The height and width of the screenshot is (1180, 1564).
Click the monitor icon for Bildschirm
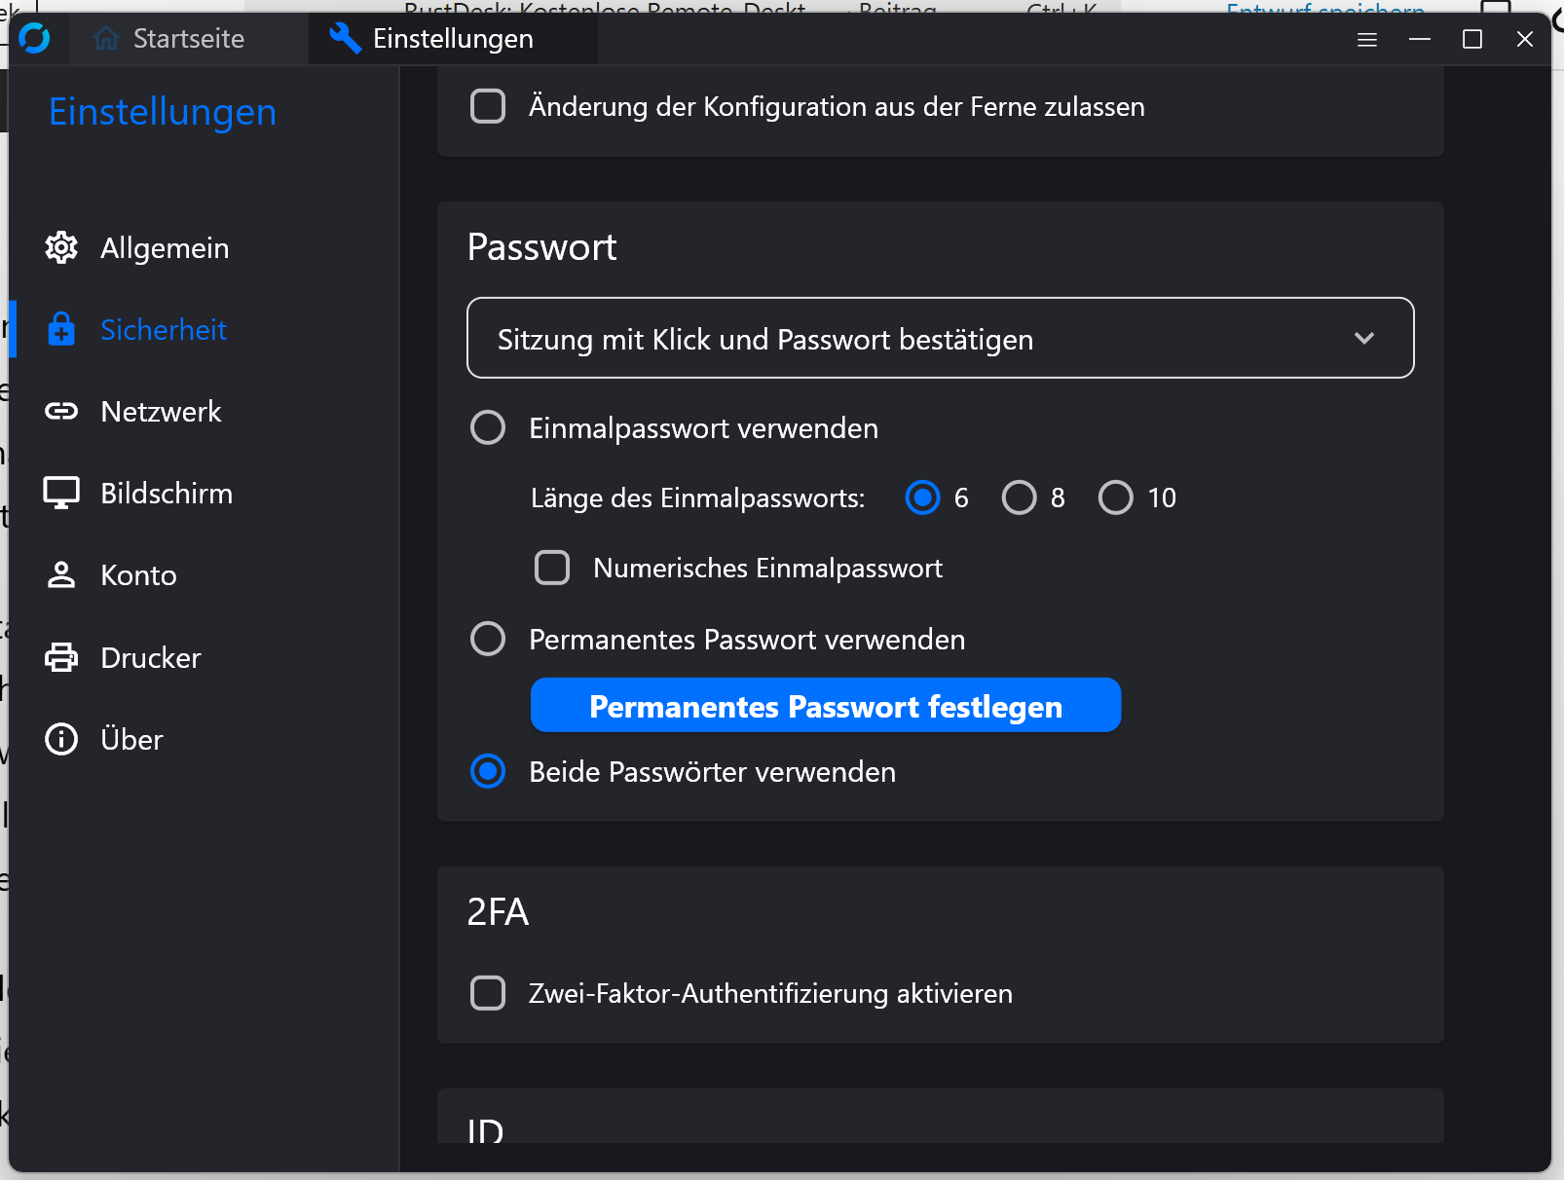coord(61,494)
